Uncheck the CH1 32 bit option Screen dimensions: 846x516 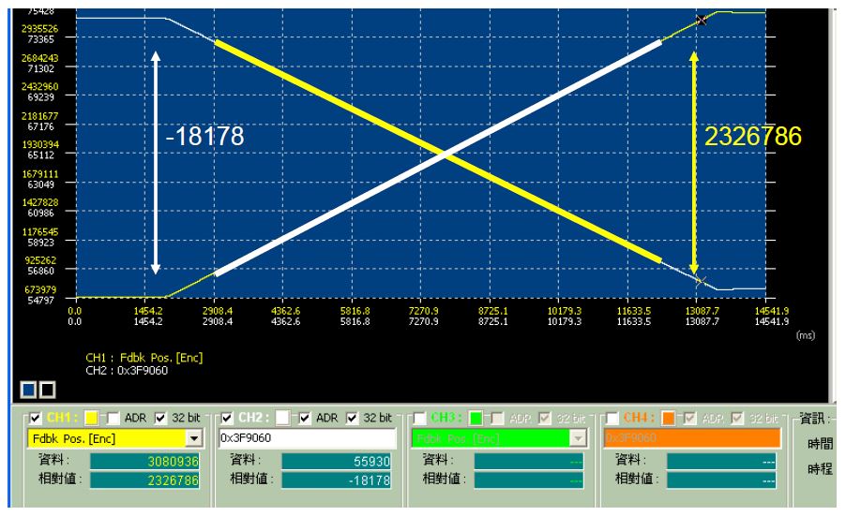tap(159, 417)
